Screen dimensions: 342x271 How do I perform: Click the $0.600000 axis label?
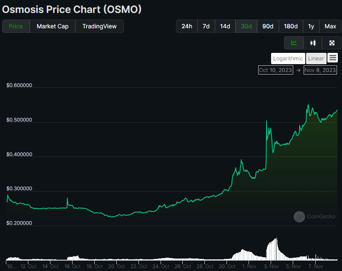(19, 85)
